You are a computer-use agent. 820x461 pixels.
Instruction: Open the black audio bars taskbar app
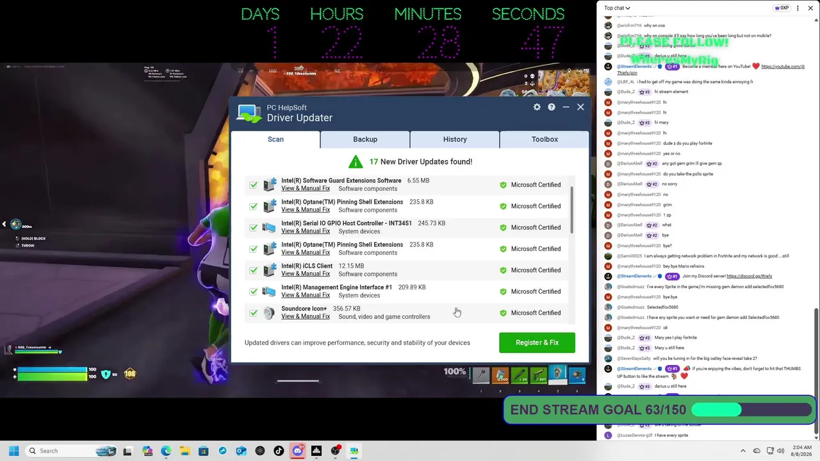click(x=316, y=451)
